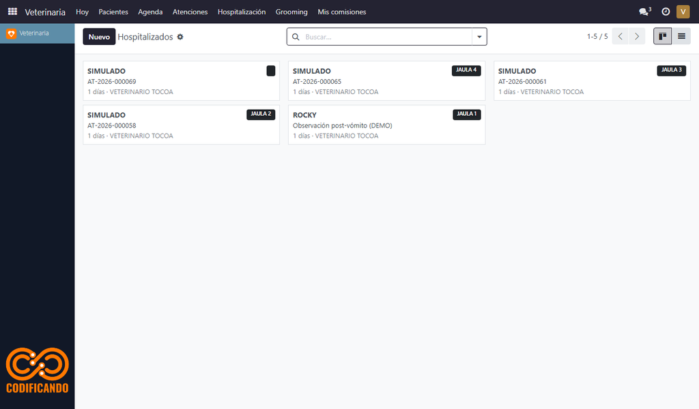The image size is (699, 409).
Task: Click the Nuevo button
Action: coord(99,37)
